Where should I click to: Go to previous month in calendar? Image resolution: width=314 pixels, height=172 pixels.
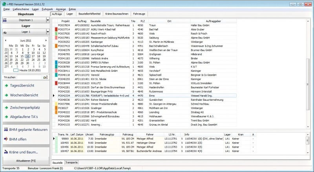click(x=5, y=40)
